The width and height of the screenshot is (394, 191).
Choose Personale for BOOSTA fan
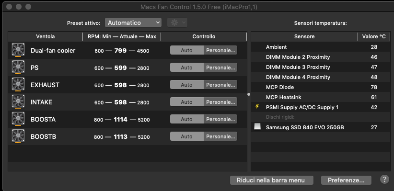click(220, 119)
